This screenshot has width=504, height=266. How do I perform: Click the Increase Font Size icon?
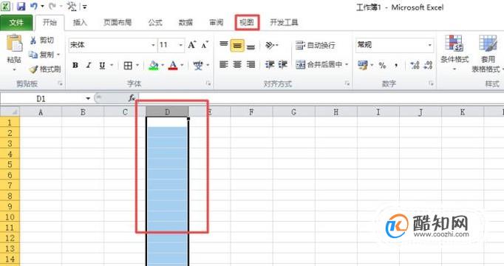[x=192, y=45]
